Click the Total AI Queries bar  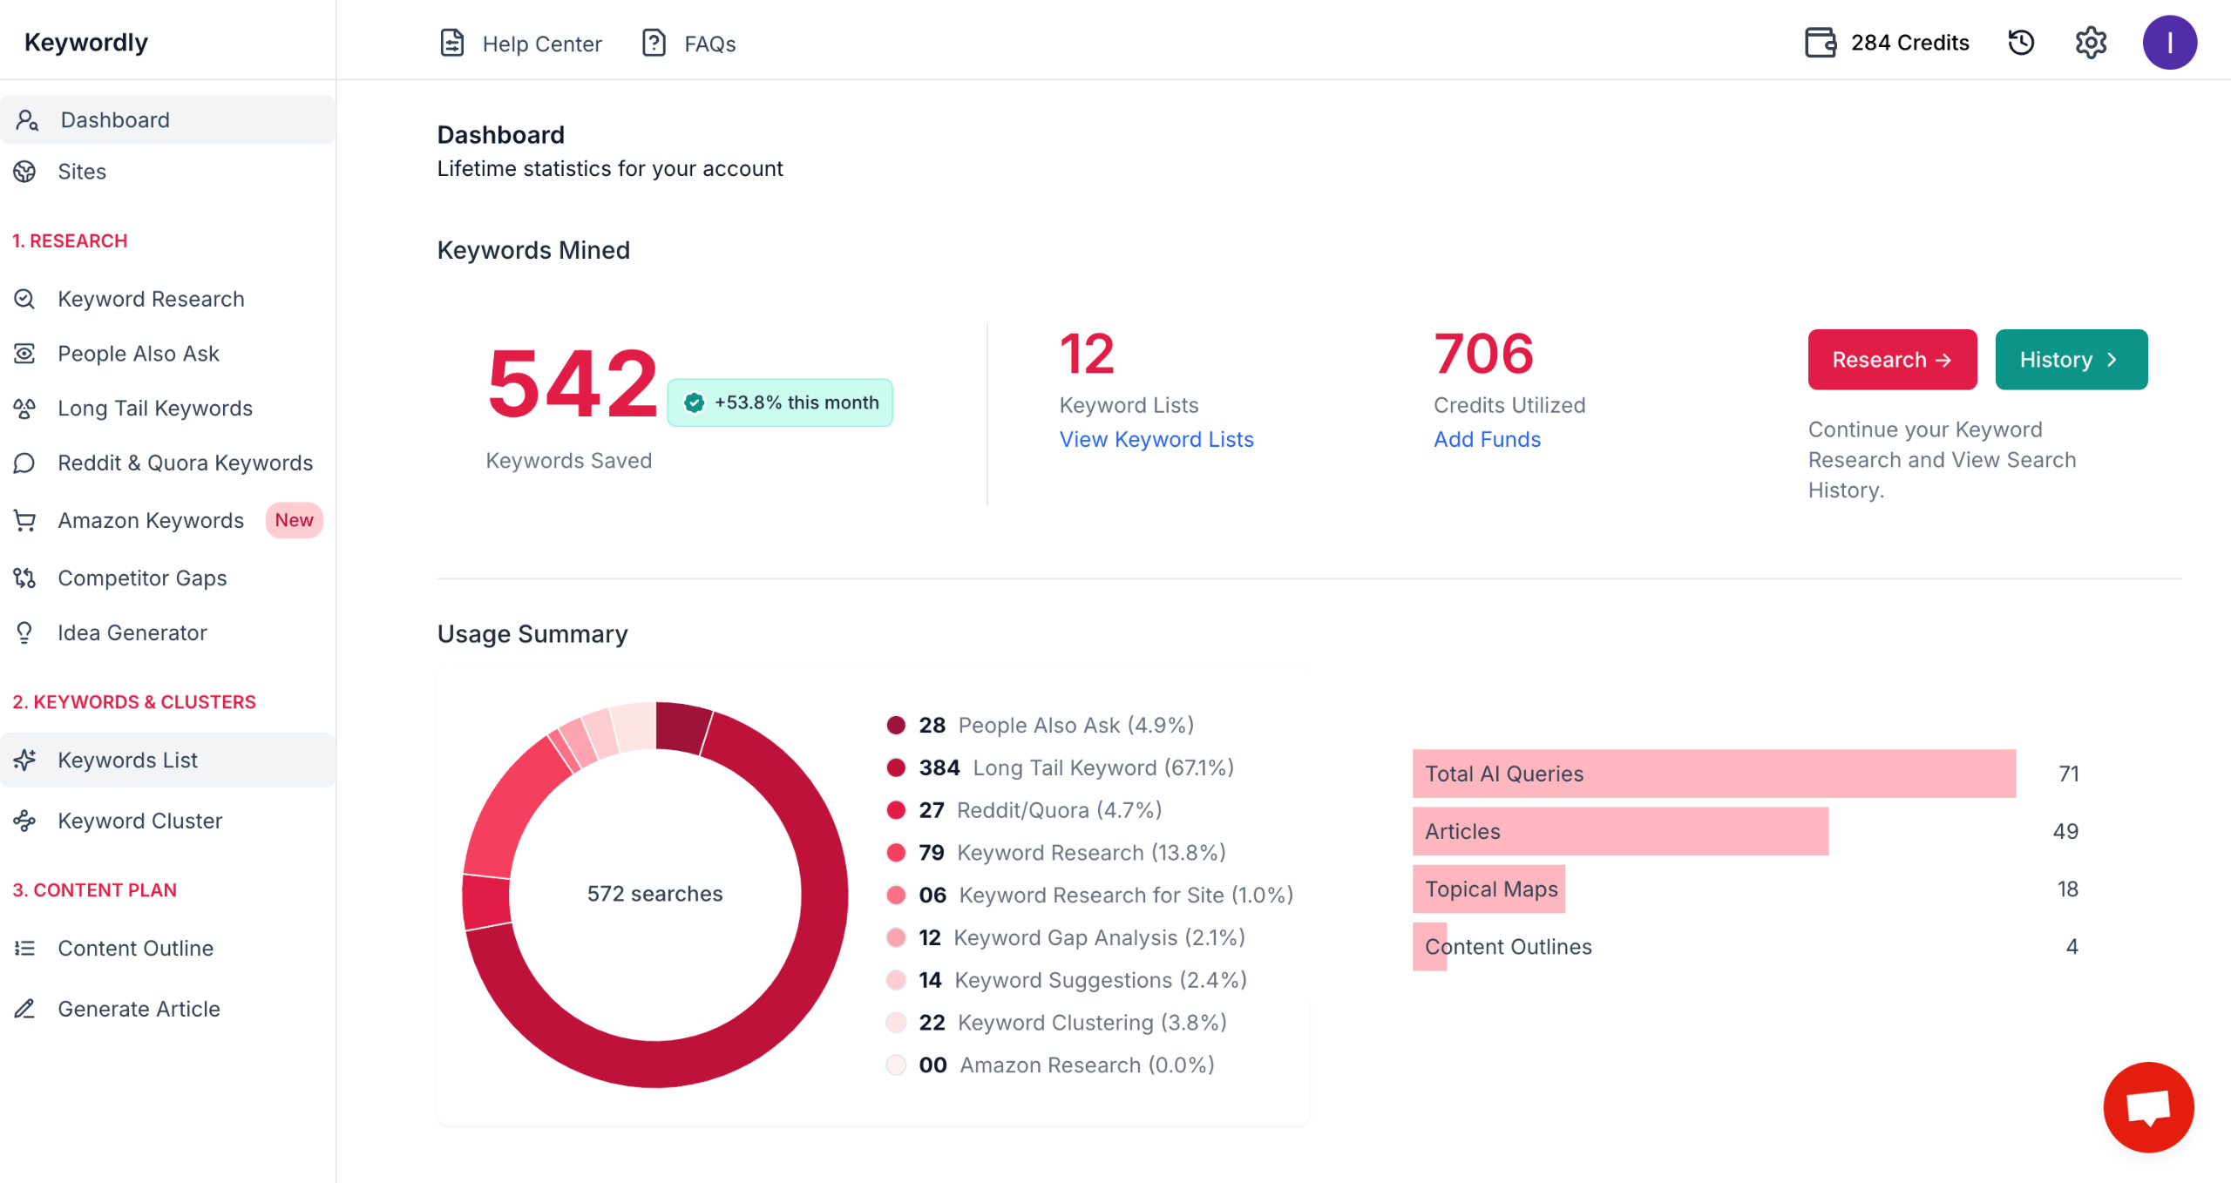point(1713,774)
